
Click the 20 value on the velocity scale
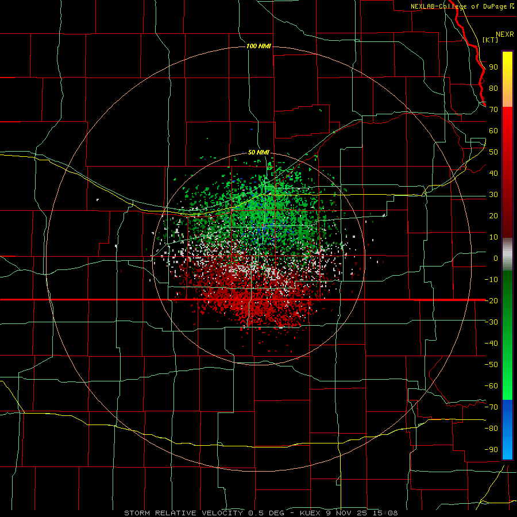tap(493, 215)
